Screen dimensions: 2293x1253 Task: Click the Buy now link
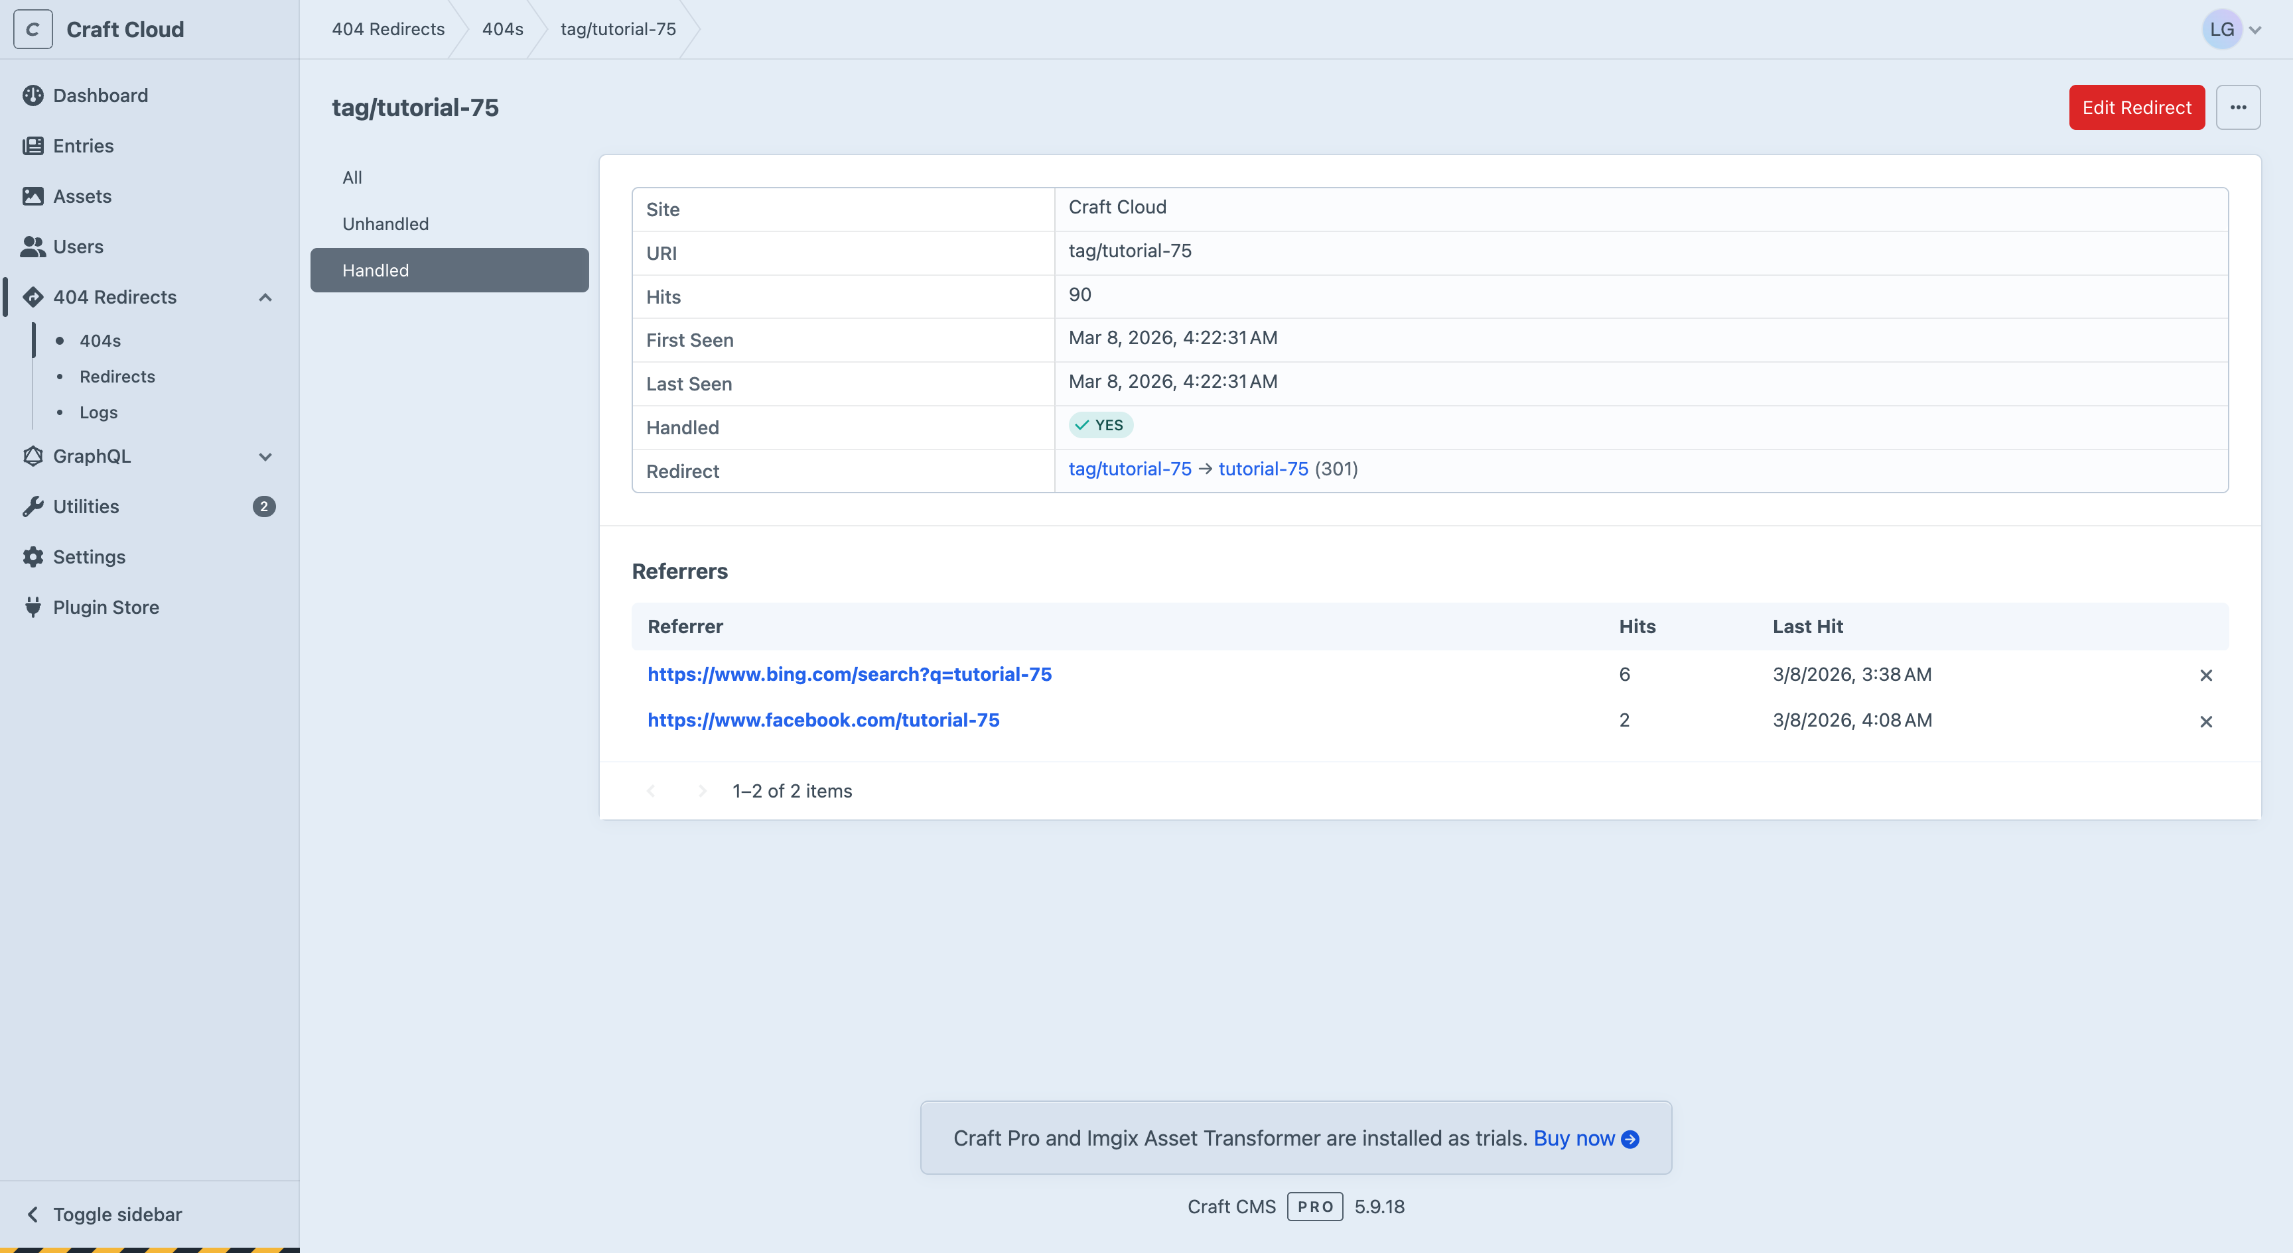tap(1574, 1138)
